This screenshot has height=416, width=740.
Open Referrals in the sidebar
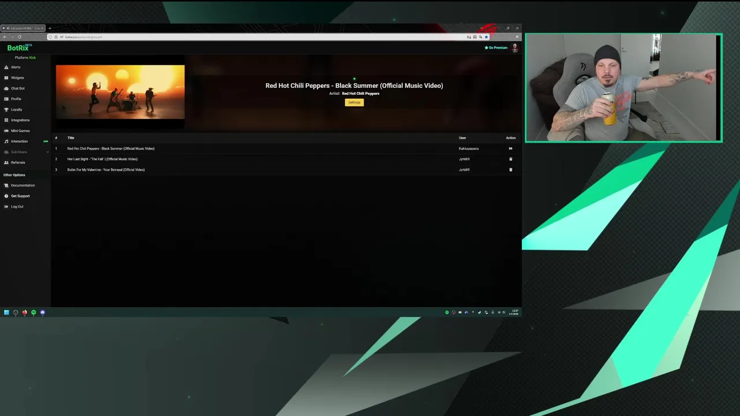click(14, 162)
